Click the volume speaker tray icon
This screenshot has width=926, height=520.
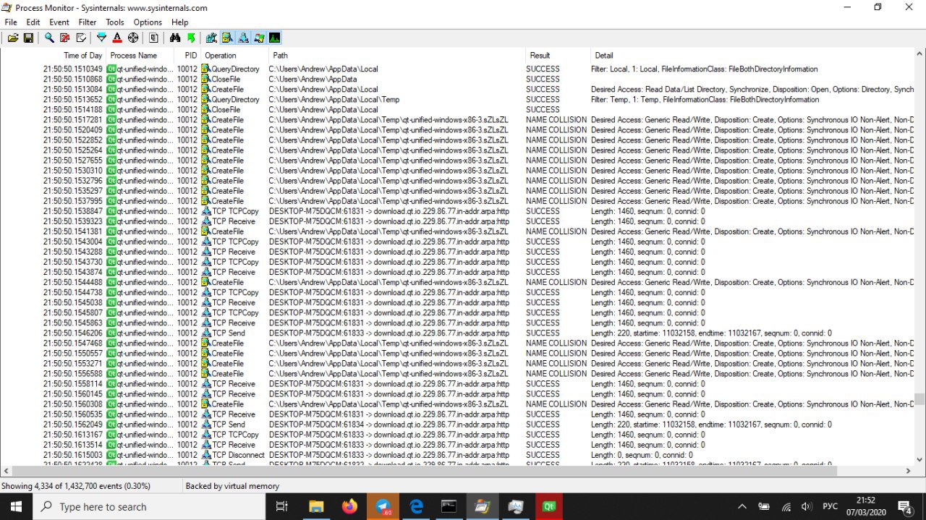coord(806,506)
